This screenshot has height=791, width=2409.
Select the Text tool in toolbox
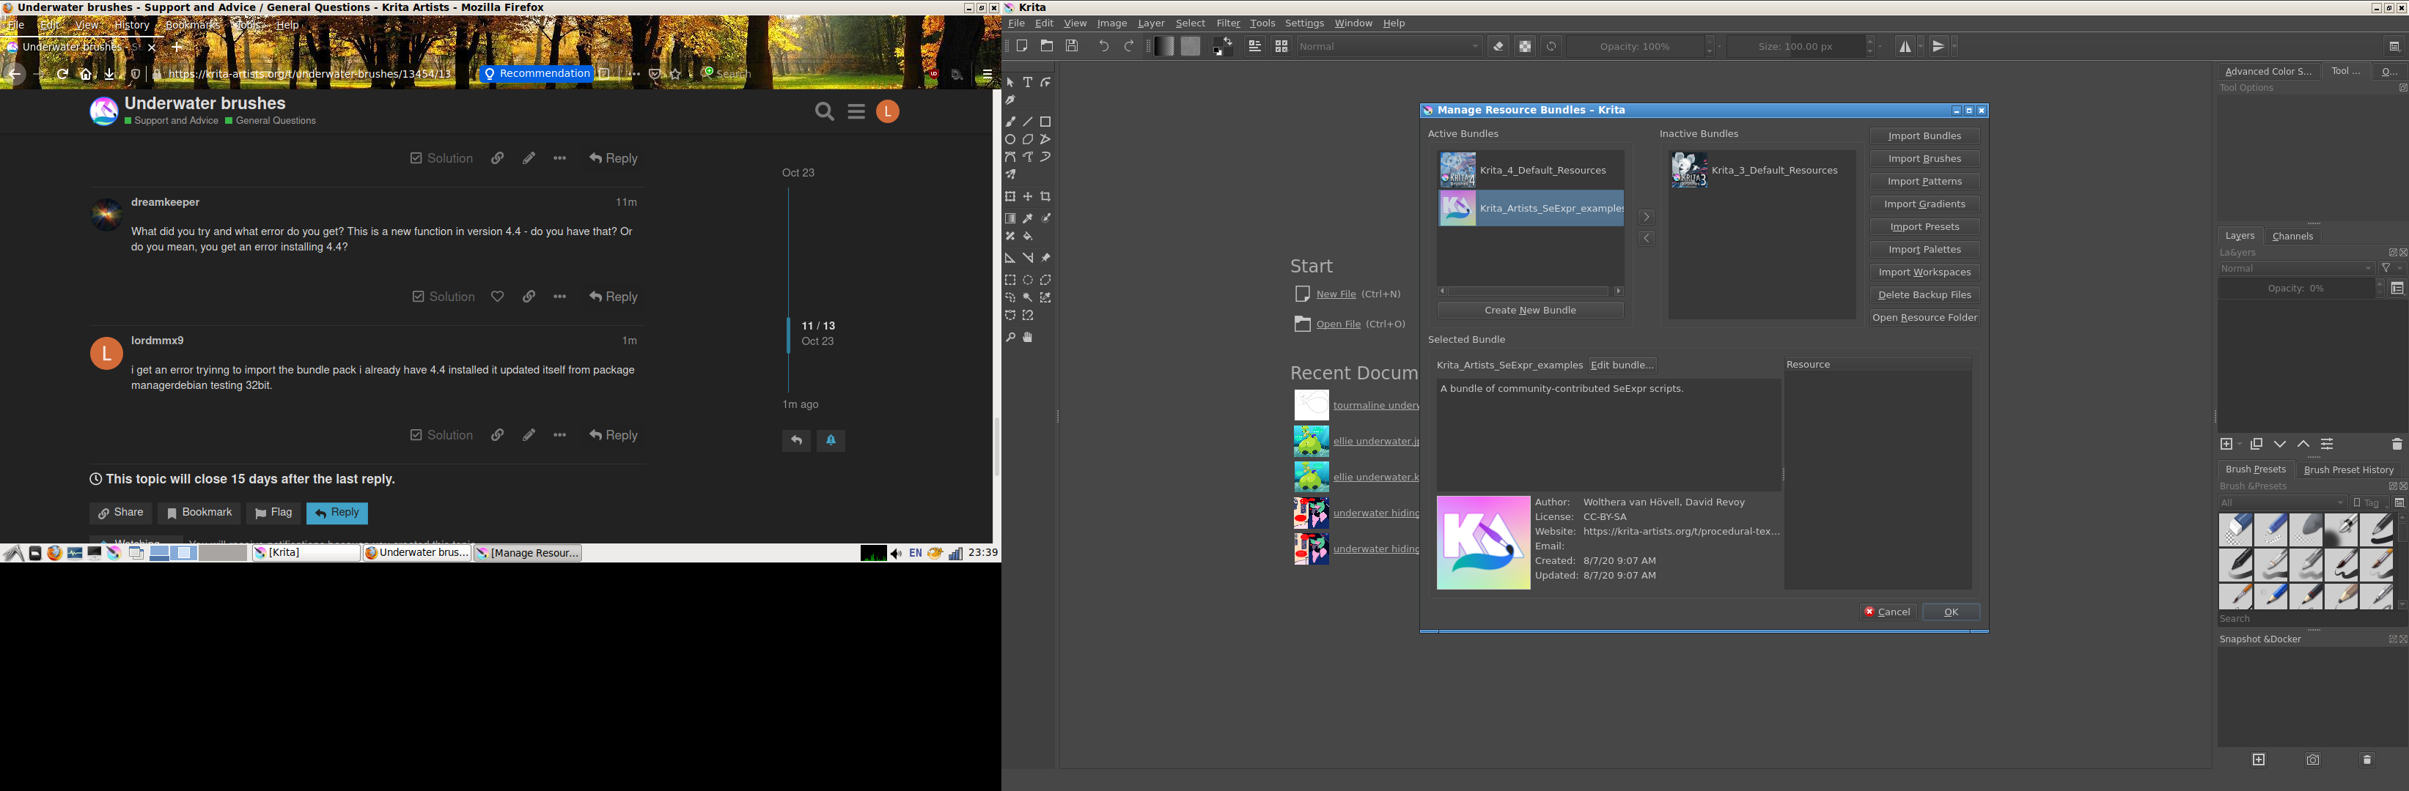point(1028,82)
